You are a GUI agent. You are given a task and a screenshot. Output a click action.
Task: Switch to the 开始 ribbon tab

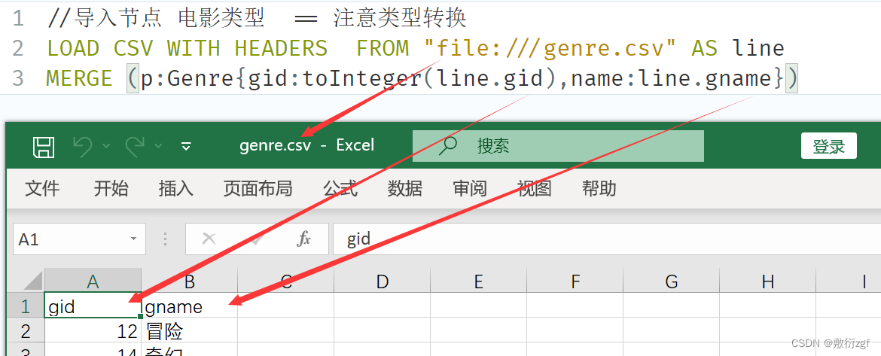(111, 189)
